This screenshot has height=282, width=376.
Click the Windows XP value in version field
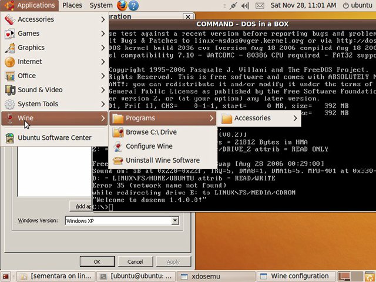tap(80, 221)
